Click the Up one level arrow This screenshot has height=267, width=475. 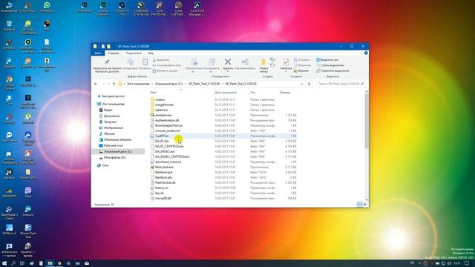[x=114, y=84]
